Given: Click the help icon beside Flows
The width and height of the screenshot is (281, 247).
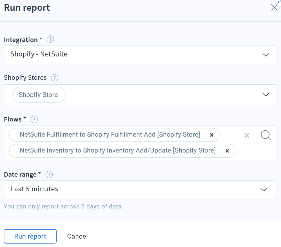Looking at the screenshot, I should (34, 119).
